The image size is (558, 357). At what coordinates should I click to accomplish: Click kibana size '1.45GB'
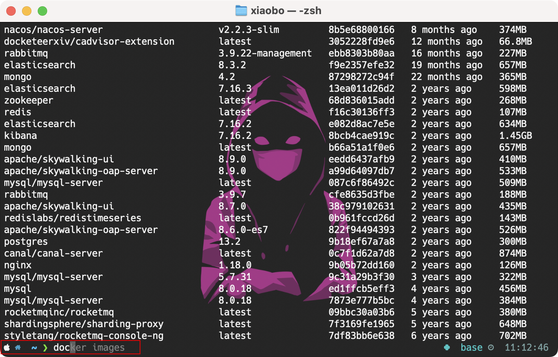click(x=516, y=136)
